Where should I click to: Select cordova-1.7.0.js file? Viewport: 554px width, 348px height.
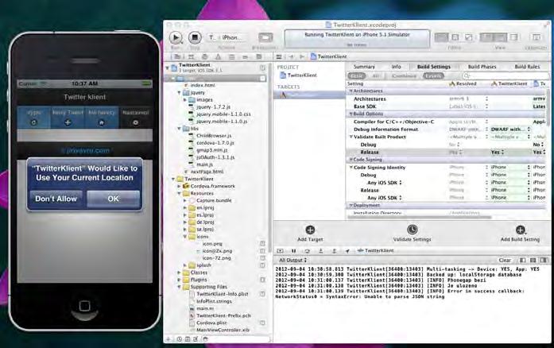point(215,143)
